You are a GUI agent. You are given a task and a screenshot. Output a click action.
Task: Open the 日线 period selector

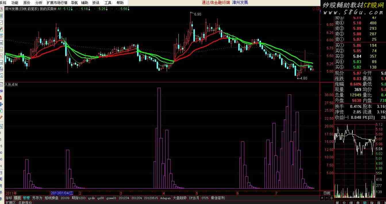(327, 193)
